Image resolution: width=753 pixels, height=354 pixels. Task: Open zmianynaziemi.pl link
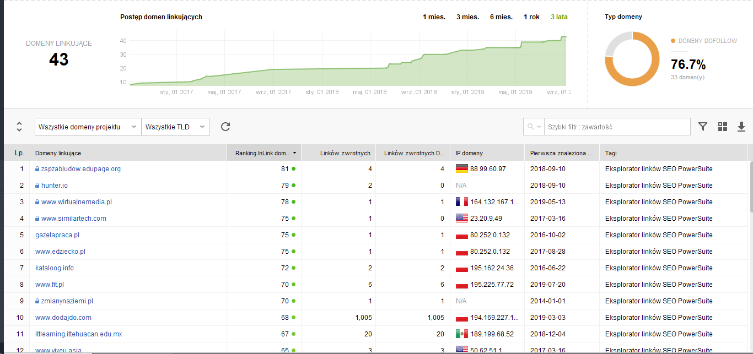coord(67,301)
